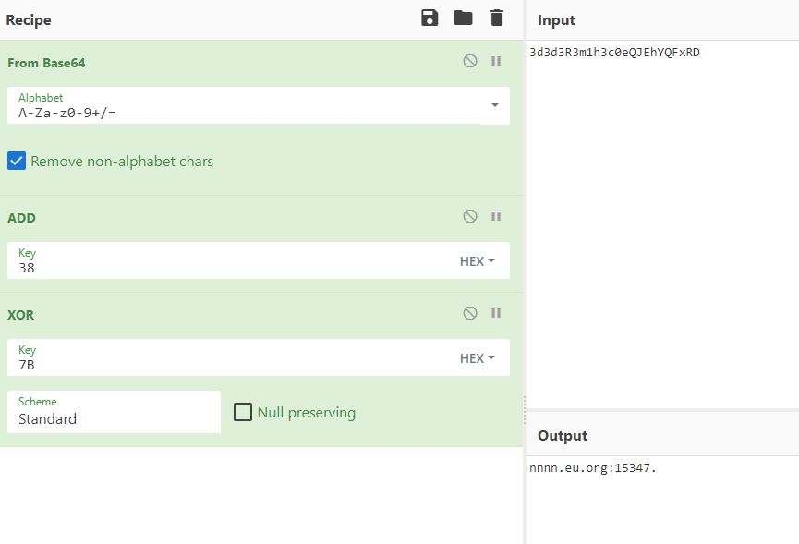The width and height of the screenshot is (799, 544).
Task: Click the Load recipe folder icon
Action: tap(463, 18)
